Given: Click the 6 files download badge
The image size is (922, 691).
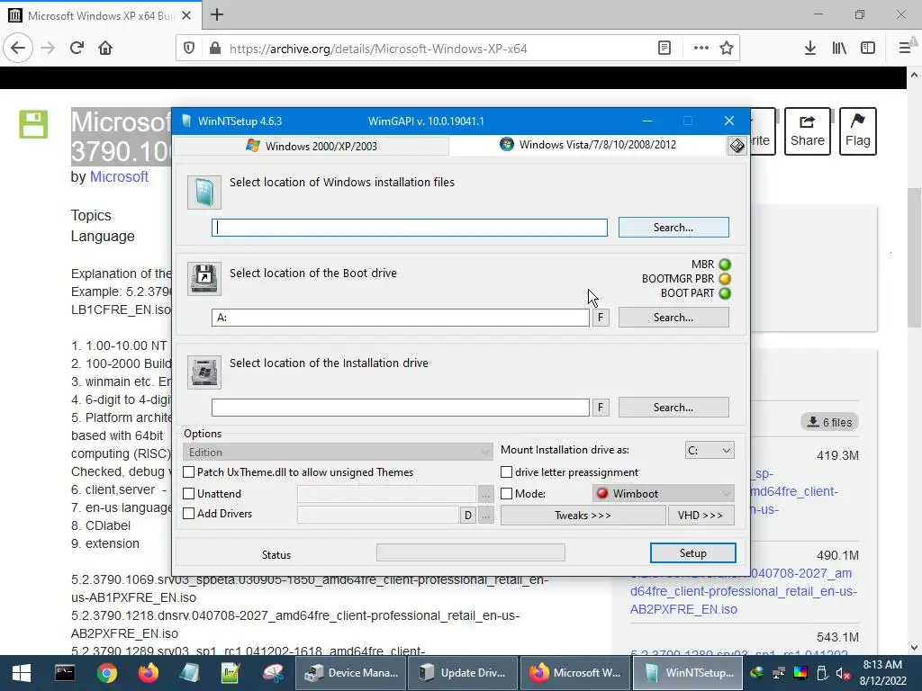Looking at the screenshot, I should pyautogui.click(x=829, y=422).
